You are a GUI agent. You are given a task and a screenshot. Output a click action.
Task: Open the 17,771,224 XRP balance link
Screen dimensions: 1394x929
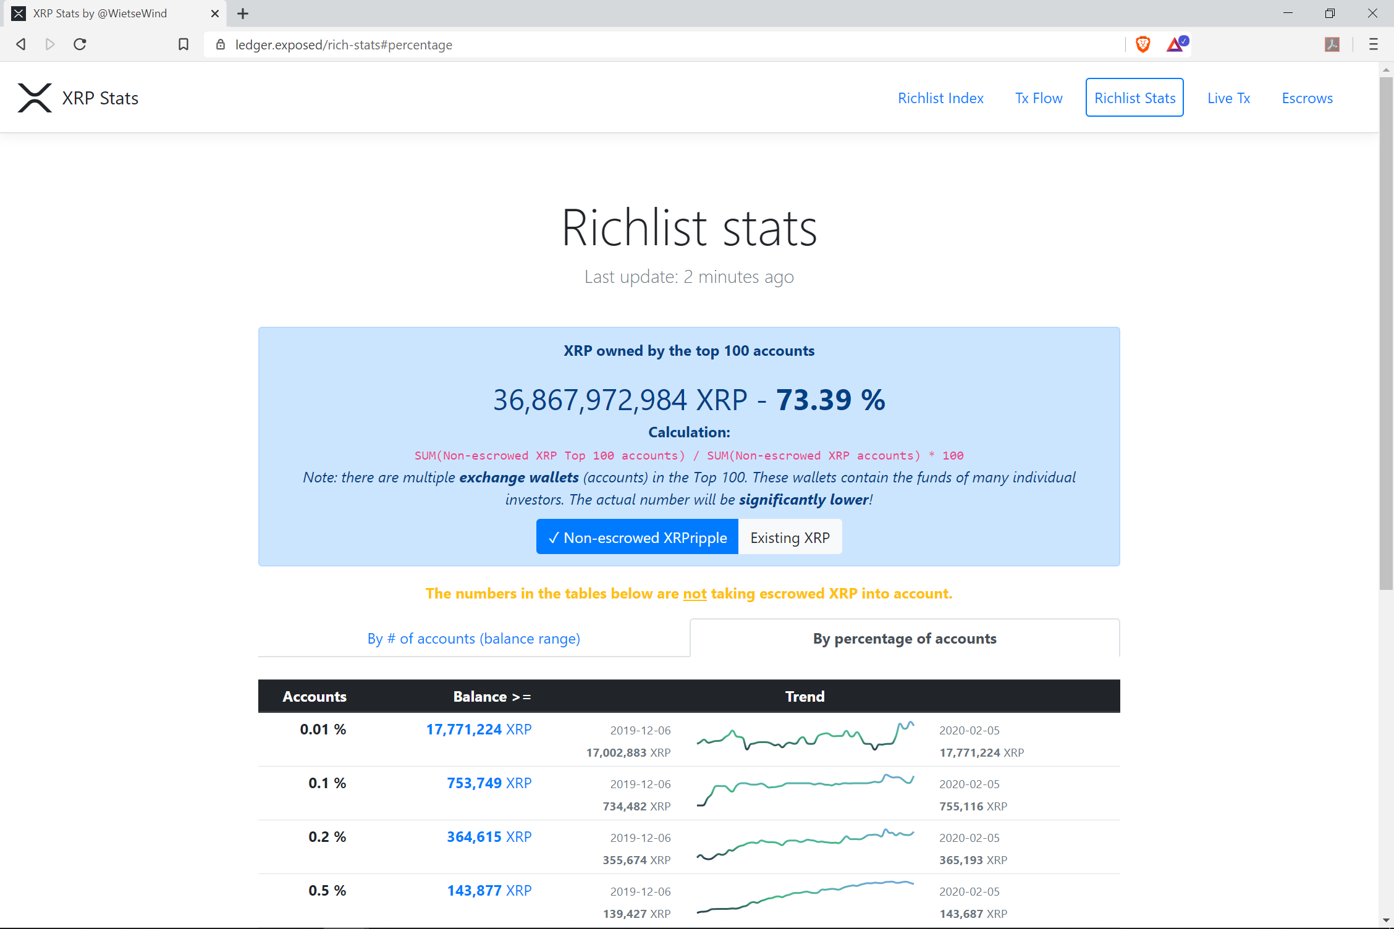(478, 729)
